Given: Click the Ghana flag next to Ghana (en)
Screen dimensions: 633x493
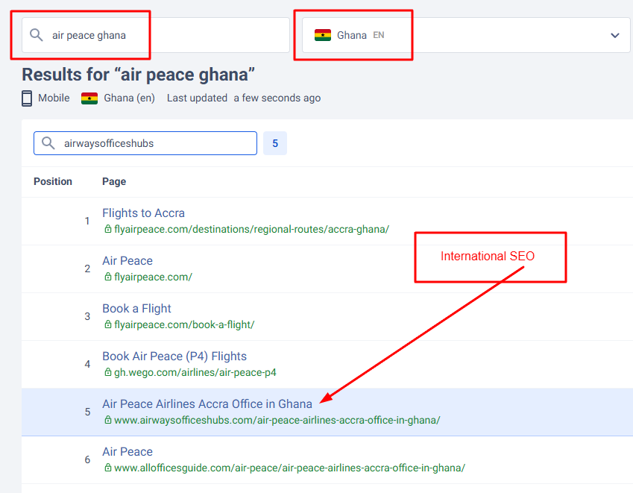Looking at the screenshot, I should pyautogui.click(x=89, y=98).
